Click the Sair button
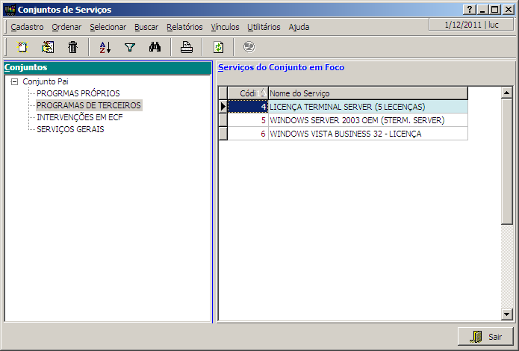Image resolution: width=519 pixels, height=351 pixels. 485,337
